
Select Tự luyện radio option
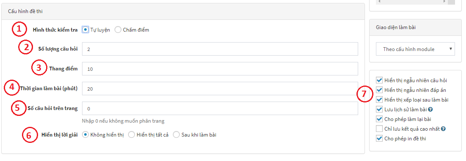pos(85,30)
